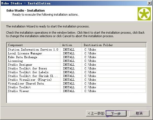Click C:\Esko folder for Esko Data Exchange

[x=90, y=57]
